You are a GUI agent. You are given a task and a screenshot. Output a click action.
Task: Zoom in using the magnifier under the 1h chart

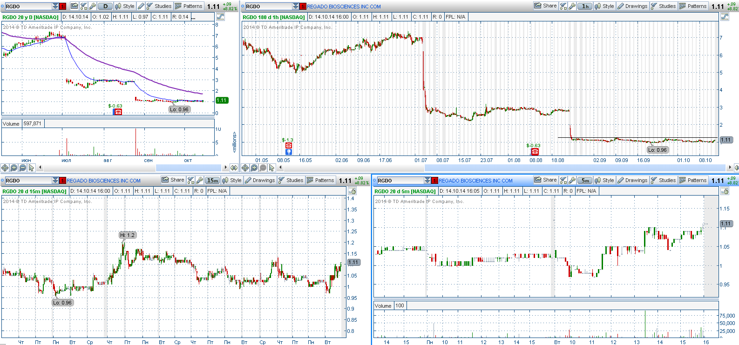(254, 168)
